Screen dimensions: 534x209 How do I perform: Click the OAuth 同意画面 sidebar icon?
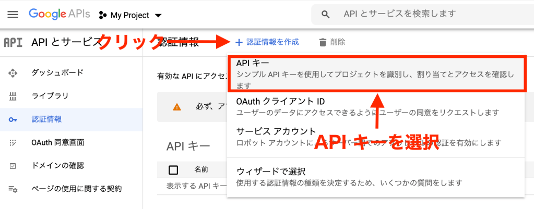tap(13, 143)
